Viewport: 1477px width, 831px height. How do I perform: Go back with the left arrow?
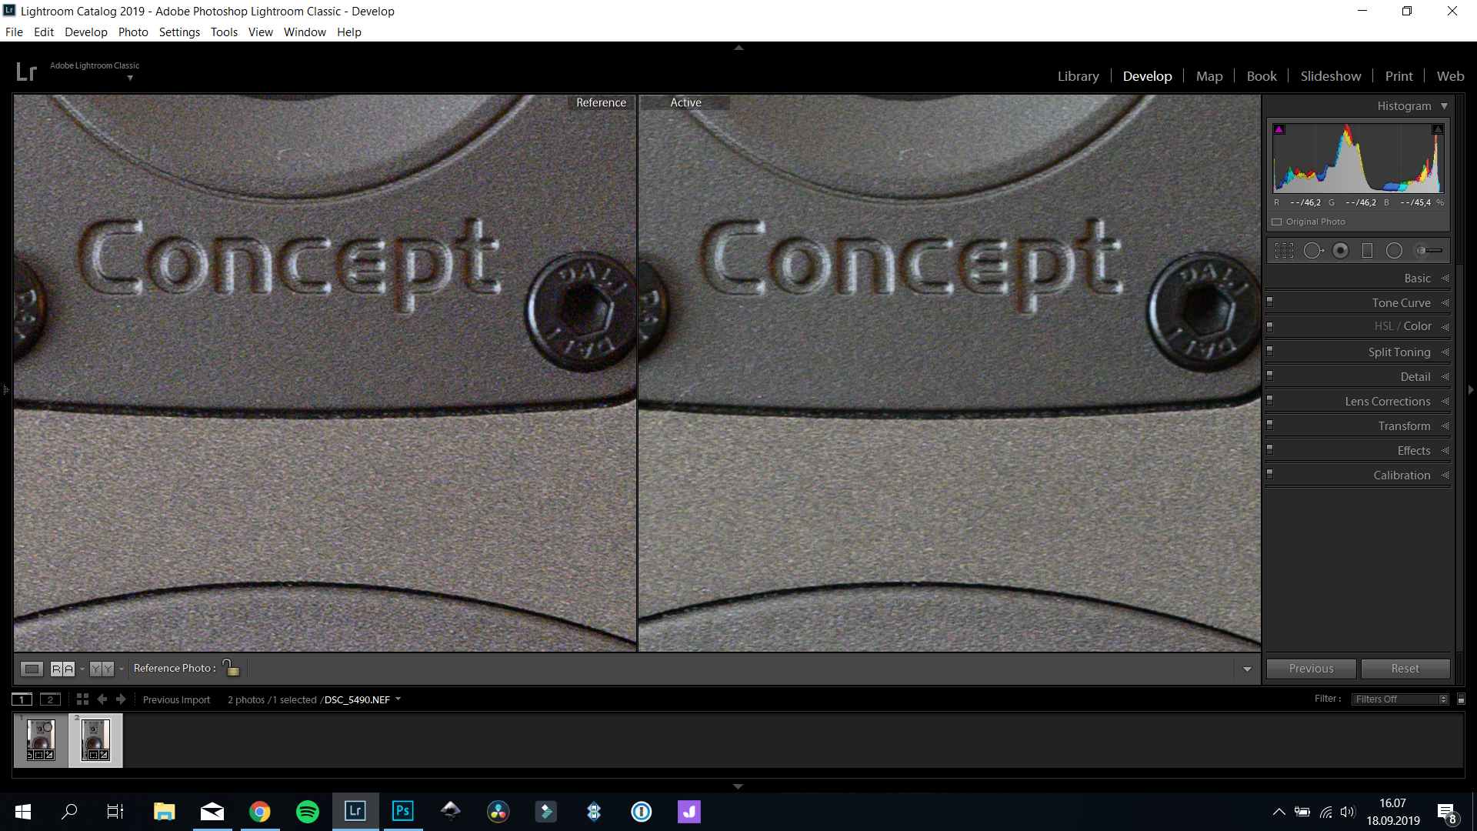point(102,699)
